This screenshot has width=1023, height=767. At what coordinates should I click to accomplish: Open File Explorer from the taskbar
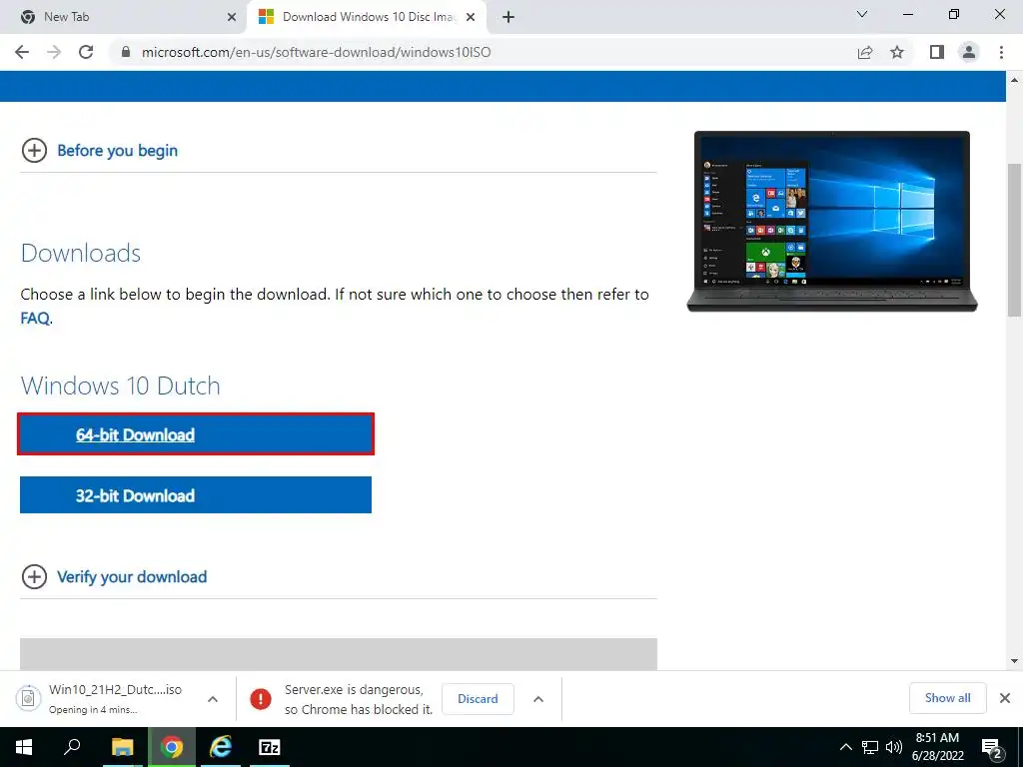[122, 747]
